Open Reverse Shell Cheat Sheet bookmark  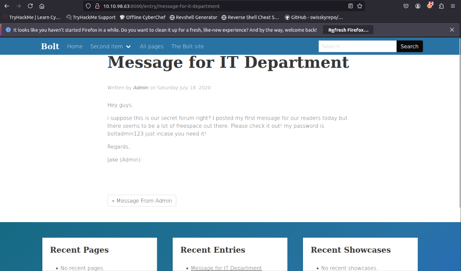click(x=250, y=17)
